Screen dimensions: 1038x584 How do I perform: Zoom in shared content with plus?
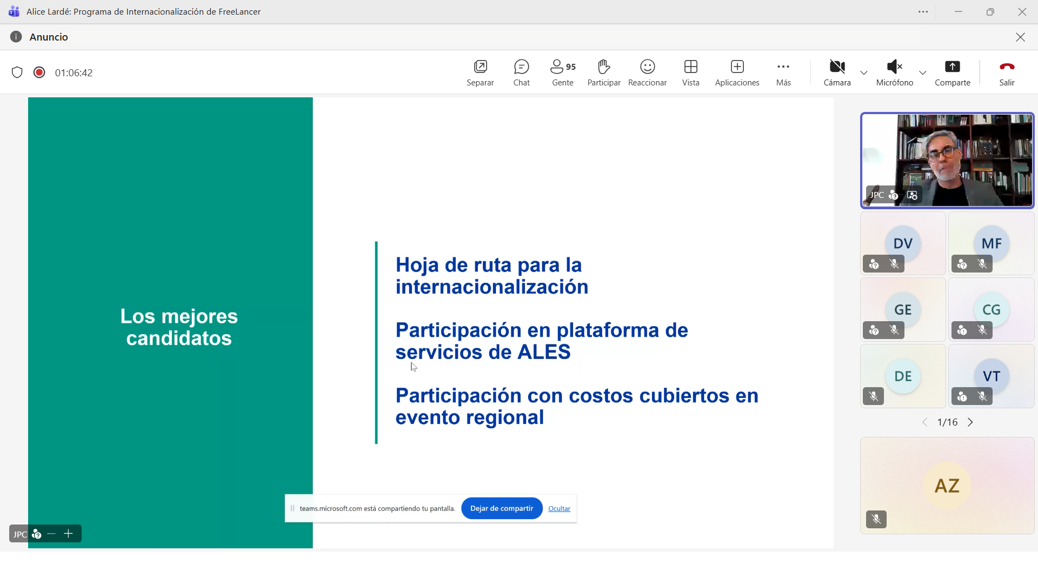coord(68,534)
